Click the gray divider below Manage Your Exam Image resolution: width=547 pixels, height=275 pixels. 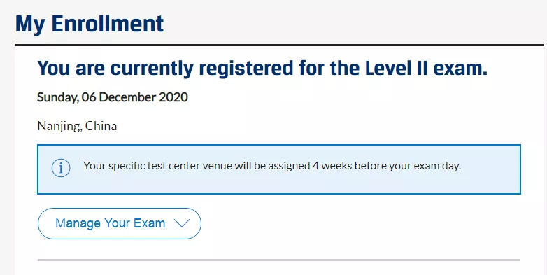tap(278, 260)
